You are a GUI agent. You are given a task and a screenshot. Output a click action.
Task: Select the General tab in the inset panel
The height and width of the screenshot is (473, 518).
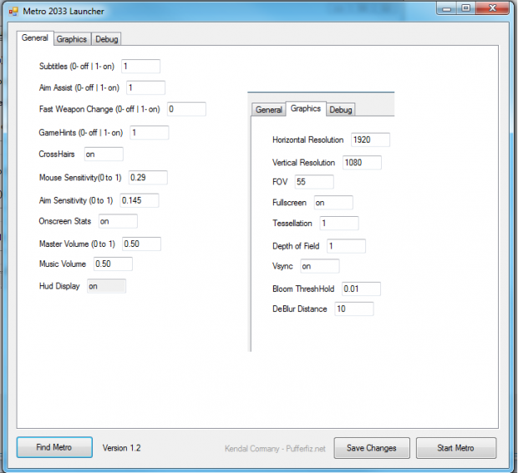point(268,109)
